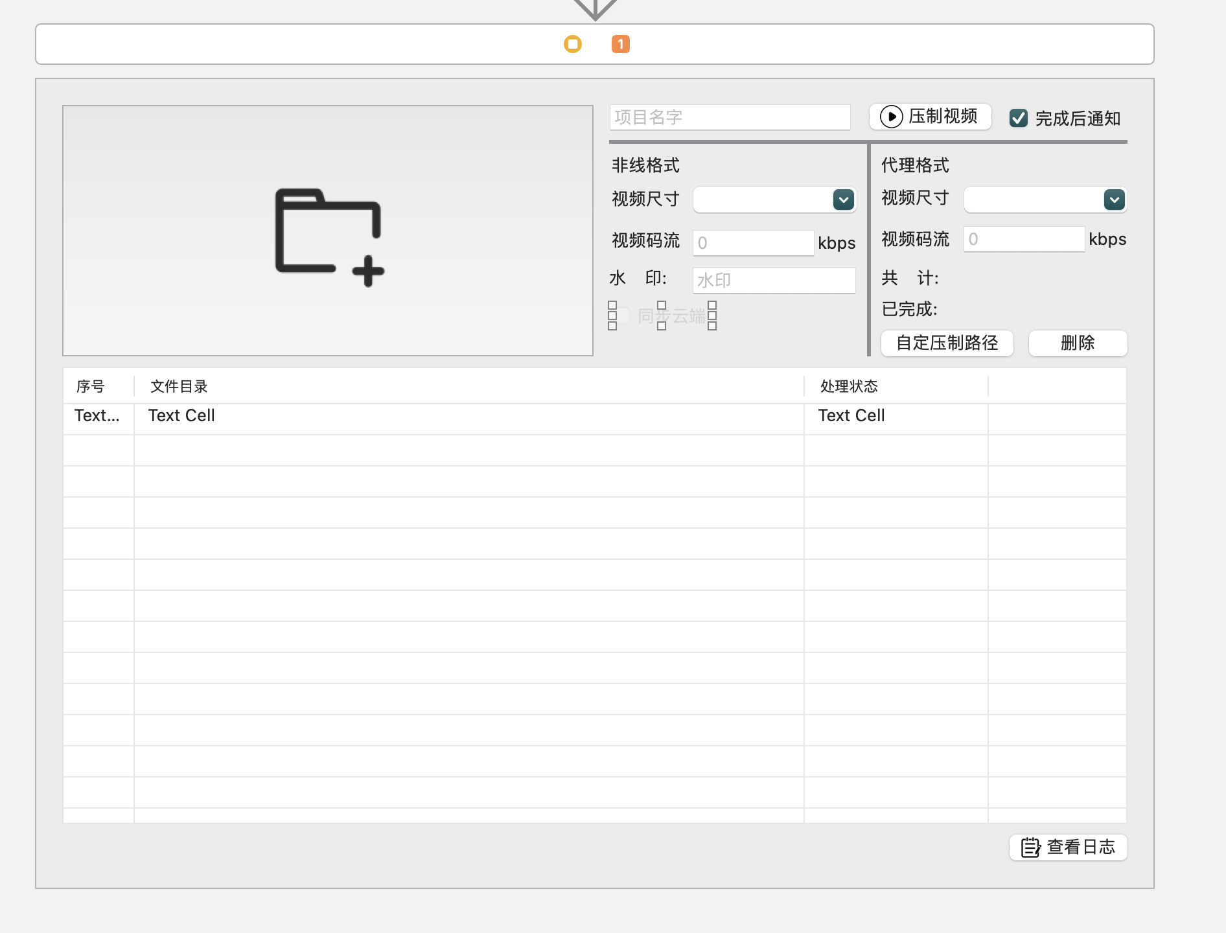The image size is (1226, 933).
Task: Click the 文件目录 column header
Action: 469,386
